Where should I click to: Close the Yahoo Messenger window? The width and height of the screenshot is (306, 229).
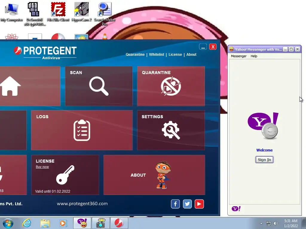click(x=297, y=49)
